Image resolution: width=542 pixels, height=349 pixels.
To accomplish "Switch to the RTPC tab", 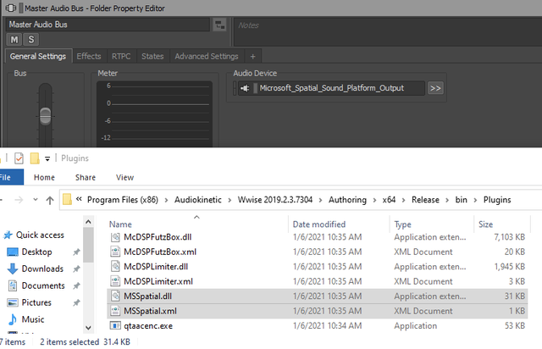I will [x=121, y=57].
